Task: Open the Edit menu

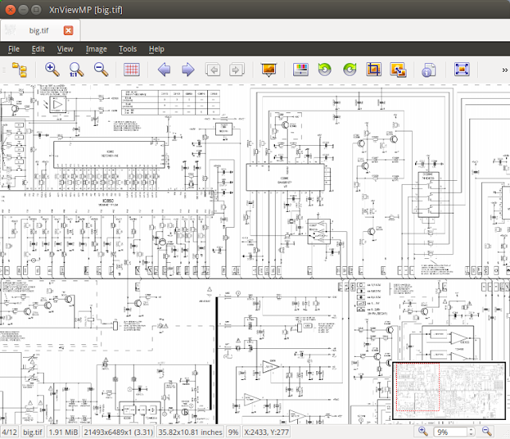Action: point(38,49)
